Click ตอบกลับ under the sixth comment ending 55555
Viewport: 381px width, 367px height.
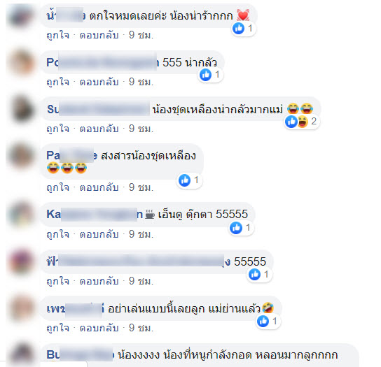coord(99,281)
